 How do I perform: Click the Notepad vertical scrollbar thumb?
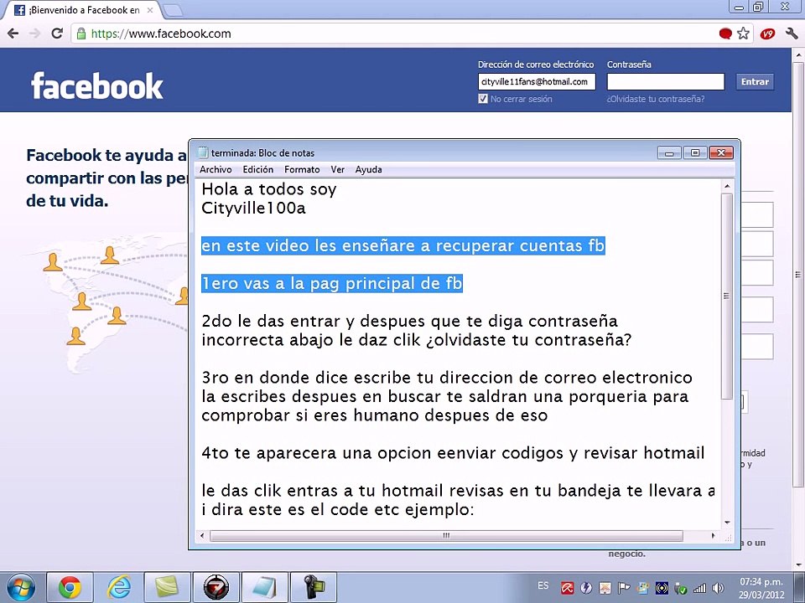pos(726,296)
